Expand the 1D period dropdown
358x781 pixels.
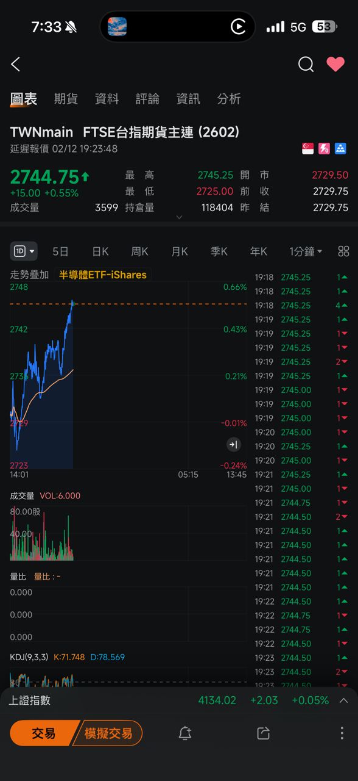pos(24,251)
